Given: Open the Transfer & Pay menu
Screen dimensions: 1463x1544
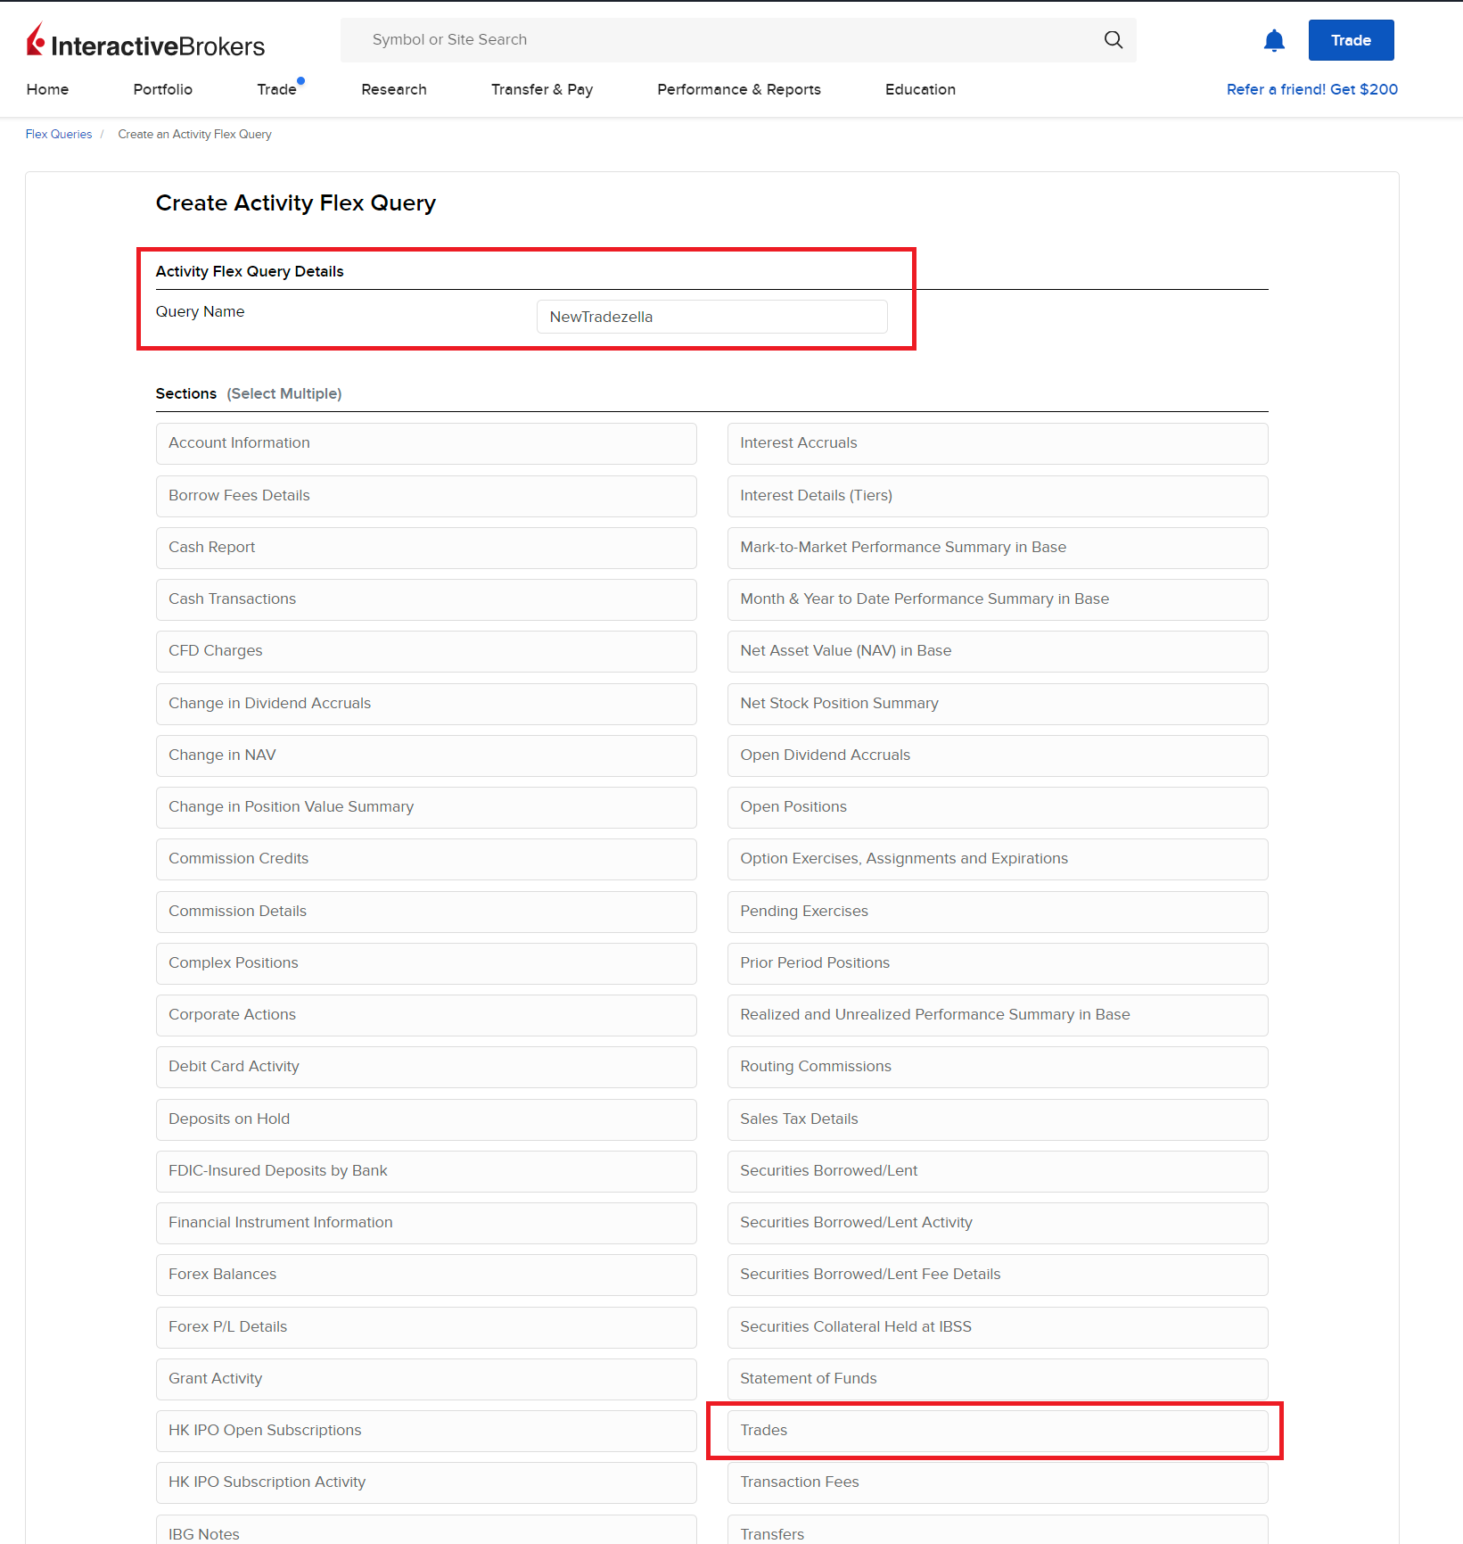Looking at the screenshot, I should [541, 89].
